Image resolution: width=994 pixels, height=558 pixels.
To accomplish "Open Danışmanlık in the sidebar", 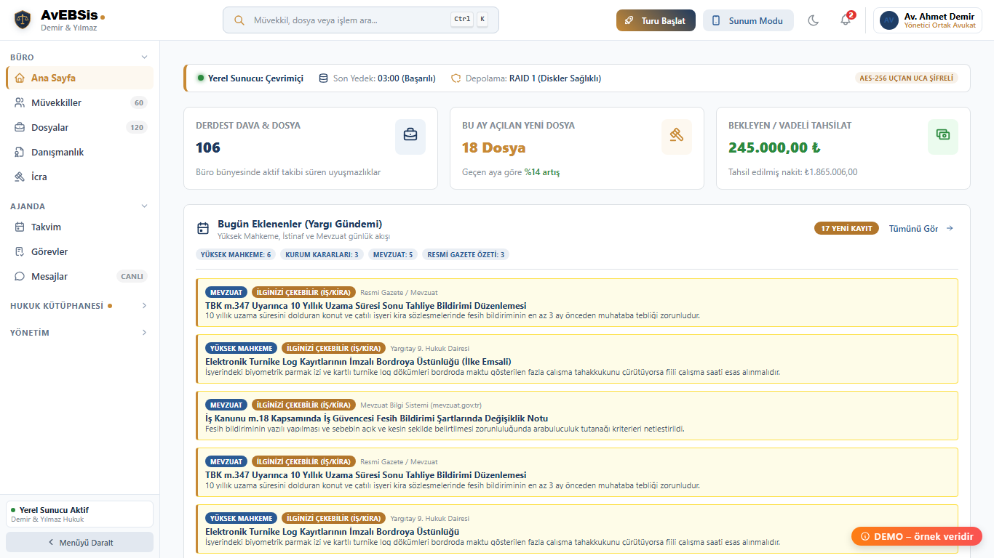I will [80, 152].
